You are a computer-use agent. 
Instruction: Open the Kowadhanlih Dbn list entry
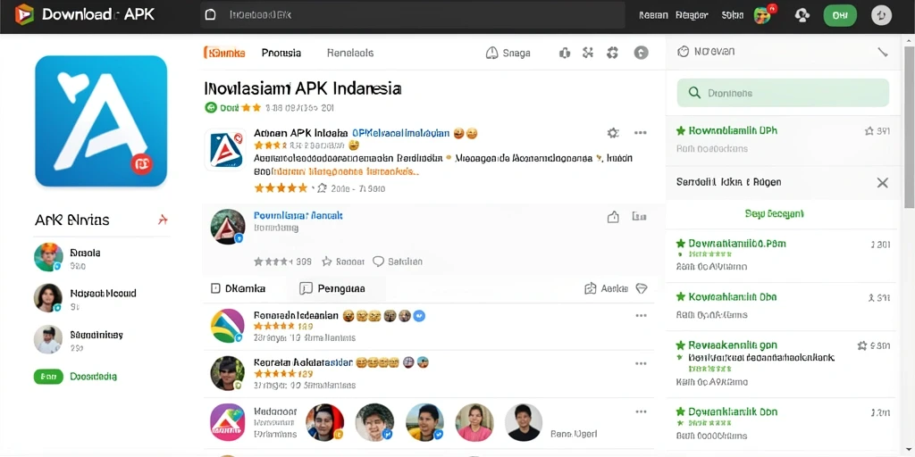(782, 307)
